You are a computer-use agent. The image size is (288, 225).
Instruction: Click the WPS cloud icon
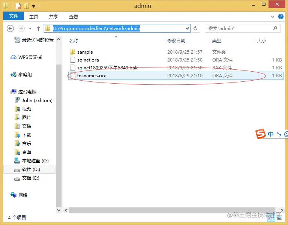[13, 57]
